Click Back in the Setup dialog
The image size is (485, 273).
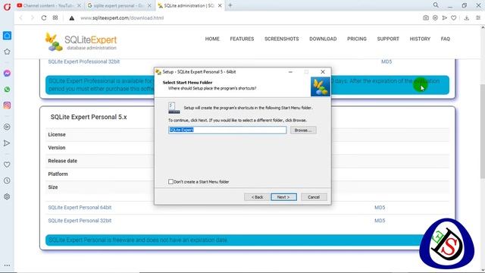pos(257,197)
